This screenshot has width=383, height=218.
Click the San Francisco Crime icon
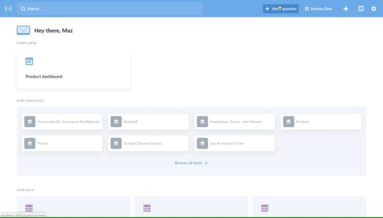coord(202,143)
